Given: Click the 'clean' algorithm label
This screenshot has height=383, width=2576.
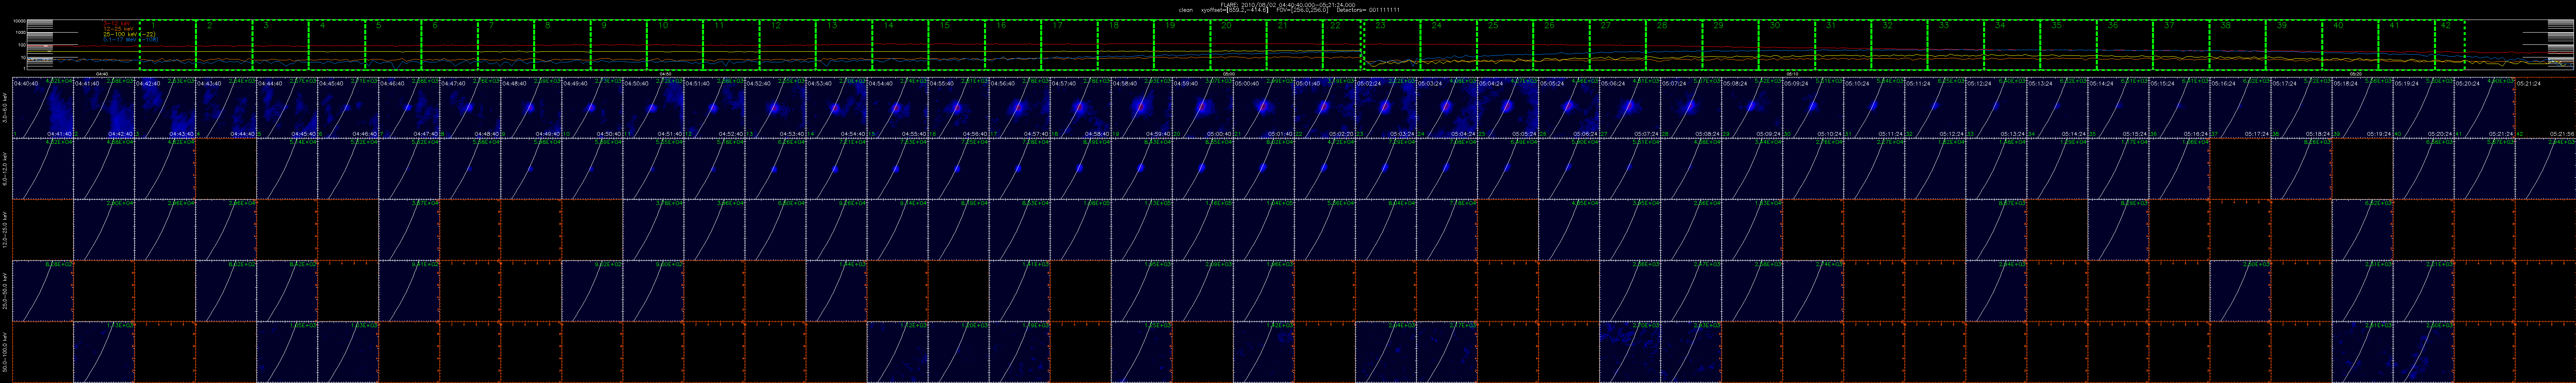Looking at the screenshot, I should tap(1186, 10).
